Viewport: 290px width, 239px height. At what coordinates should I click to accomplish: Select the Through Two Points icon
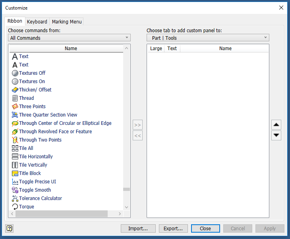(x=15, y=140)
